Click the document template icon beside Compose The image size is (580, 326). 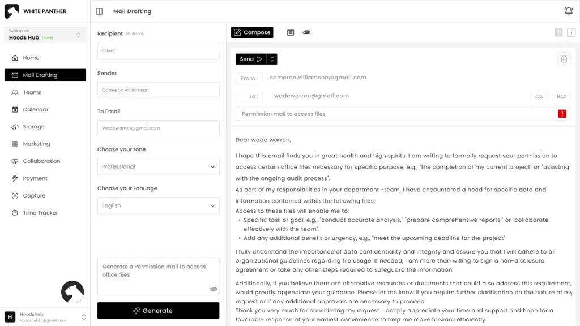pos(291,32)
